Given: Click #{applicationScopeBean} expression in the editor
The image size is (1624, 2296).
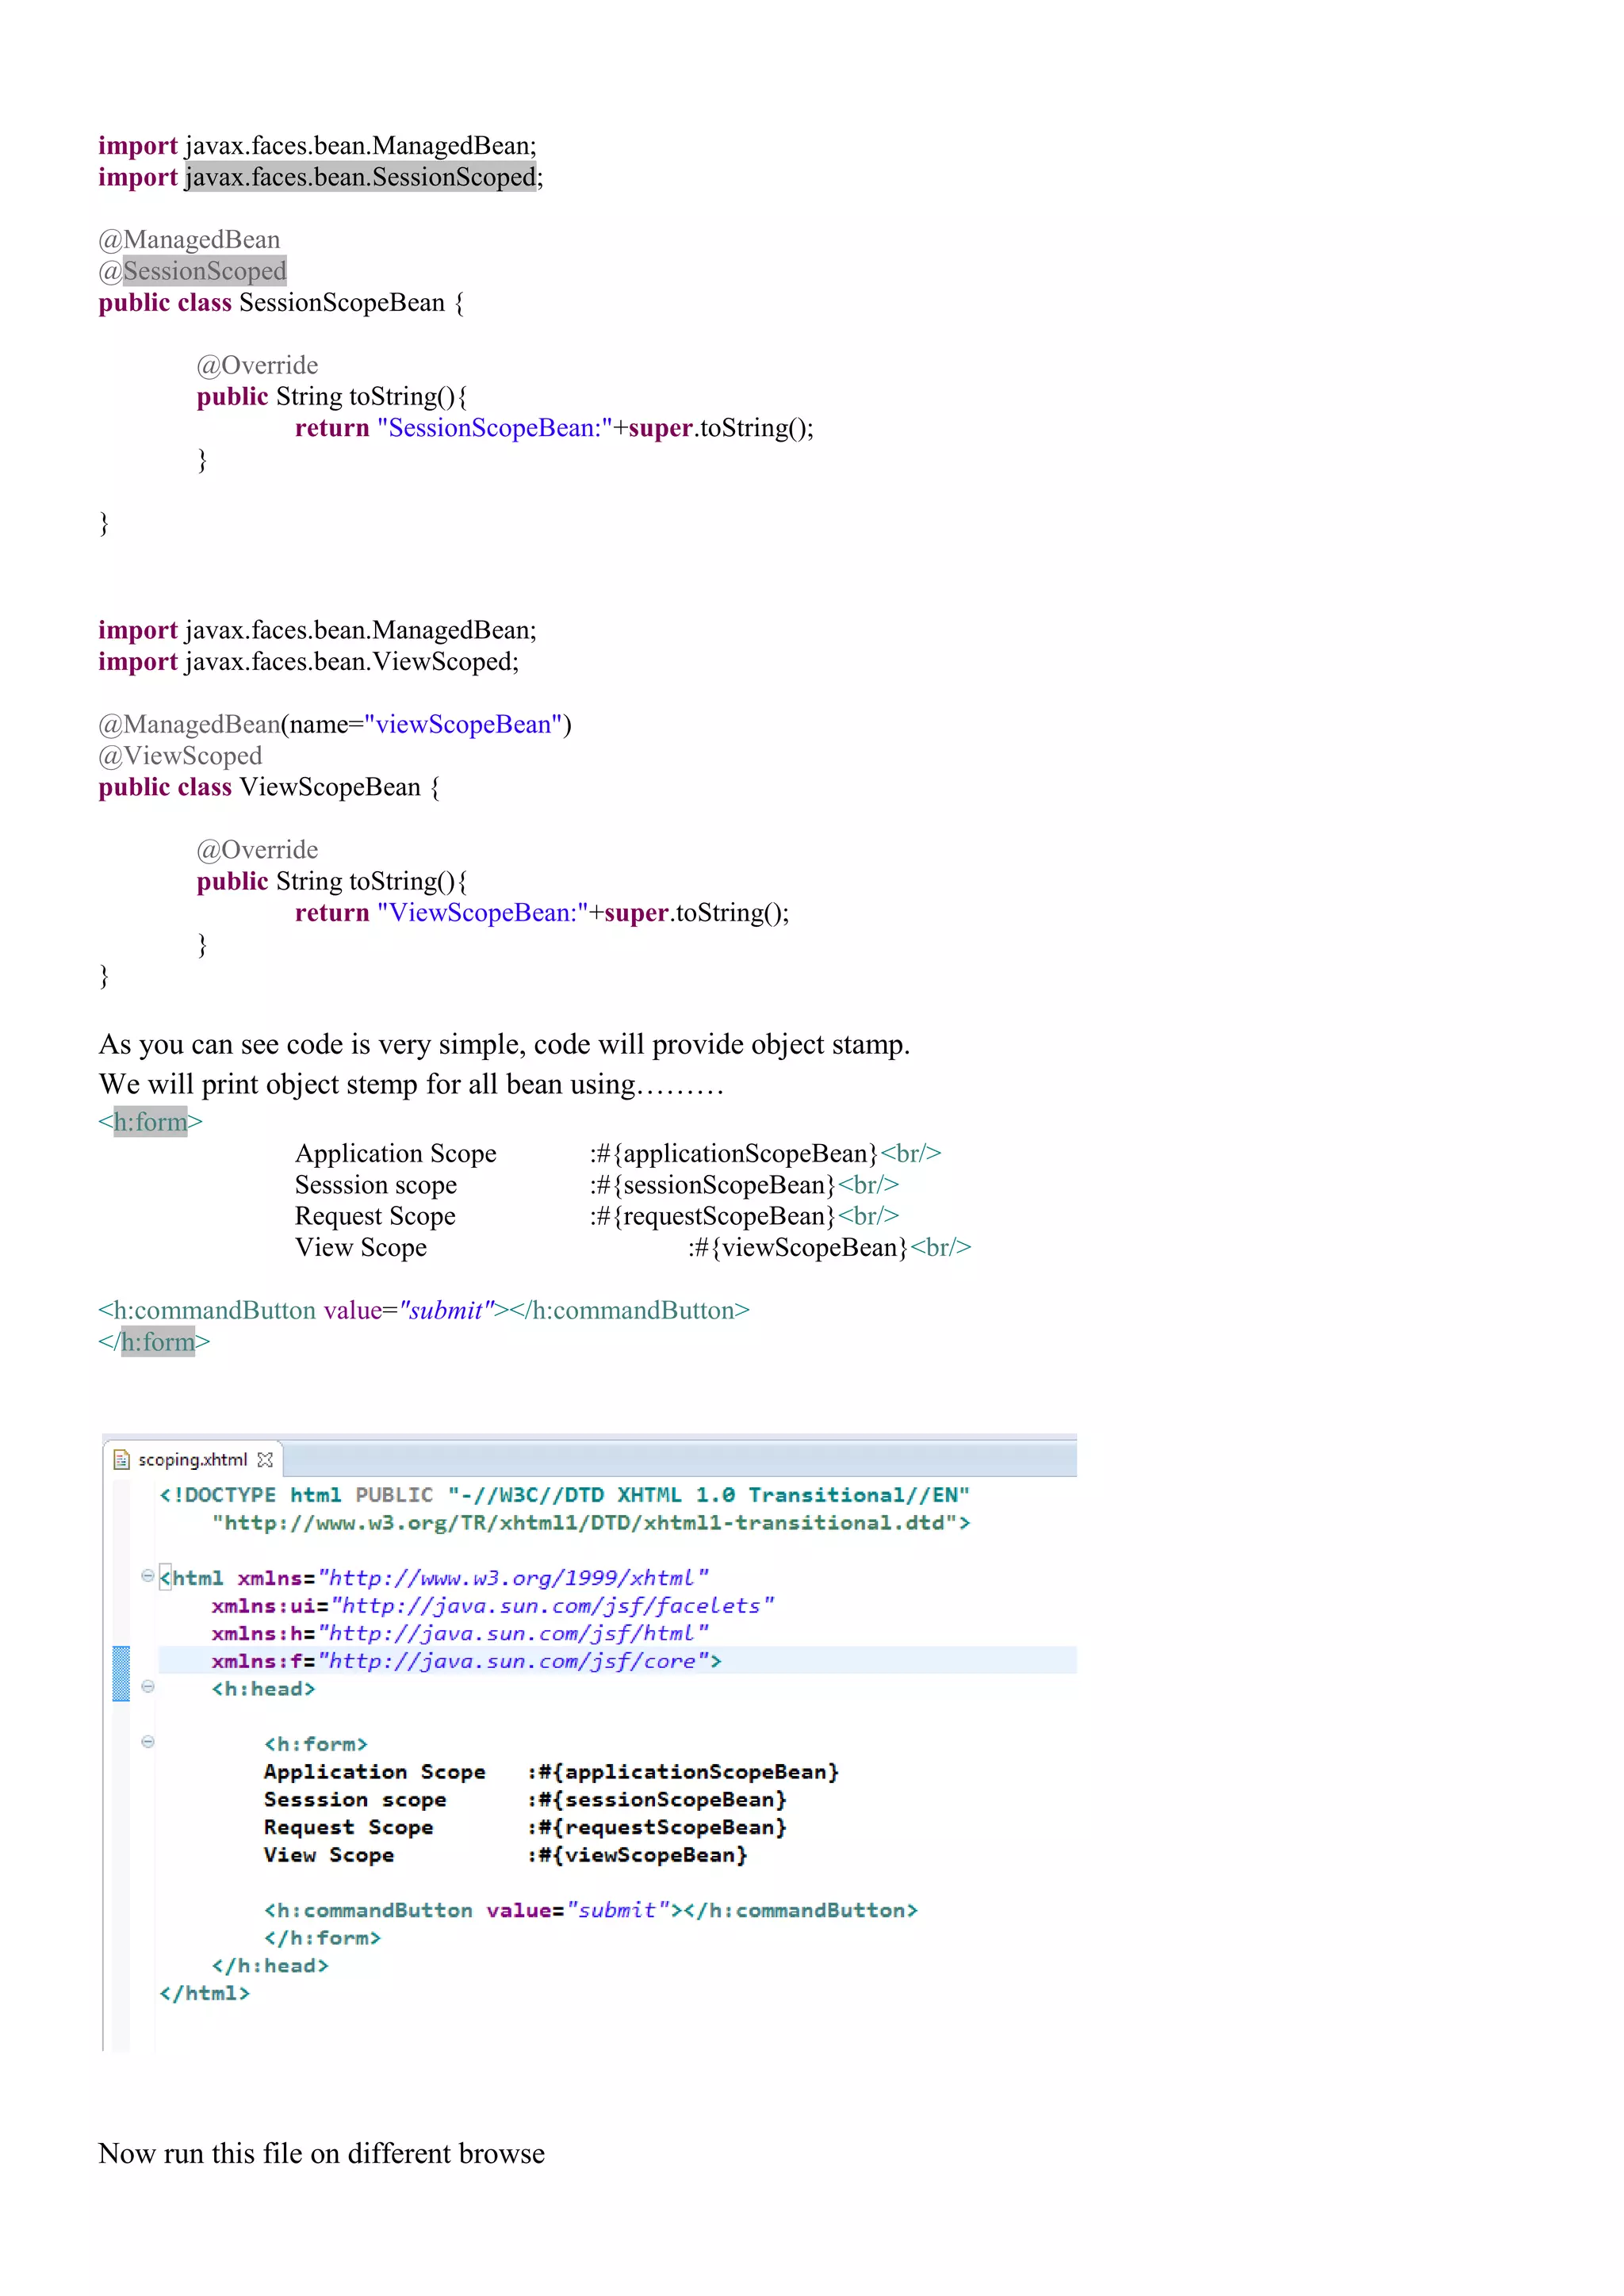Looking at the screenshot, I should (688, 1772).
